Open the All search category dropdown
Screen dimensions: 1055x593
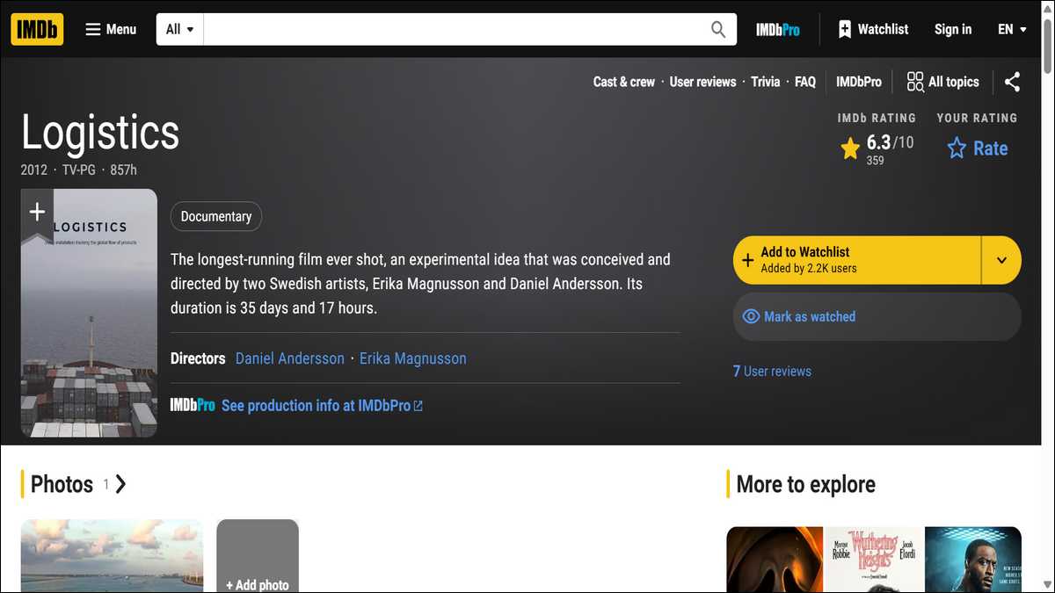[x=179, y=29]
